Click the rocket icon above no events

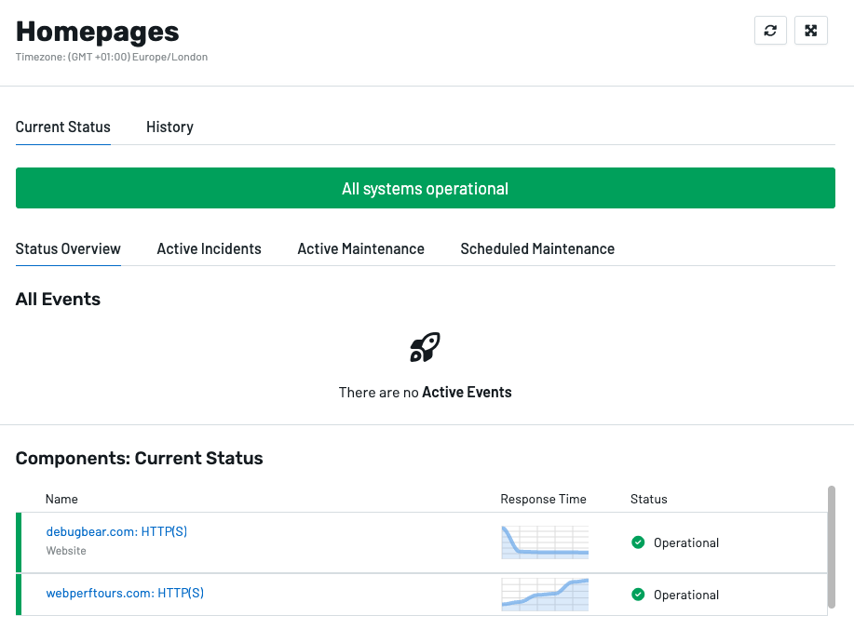(x=425, y=347)
